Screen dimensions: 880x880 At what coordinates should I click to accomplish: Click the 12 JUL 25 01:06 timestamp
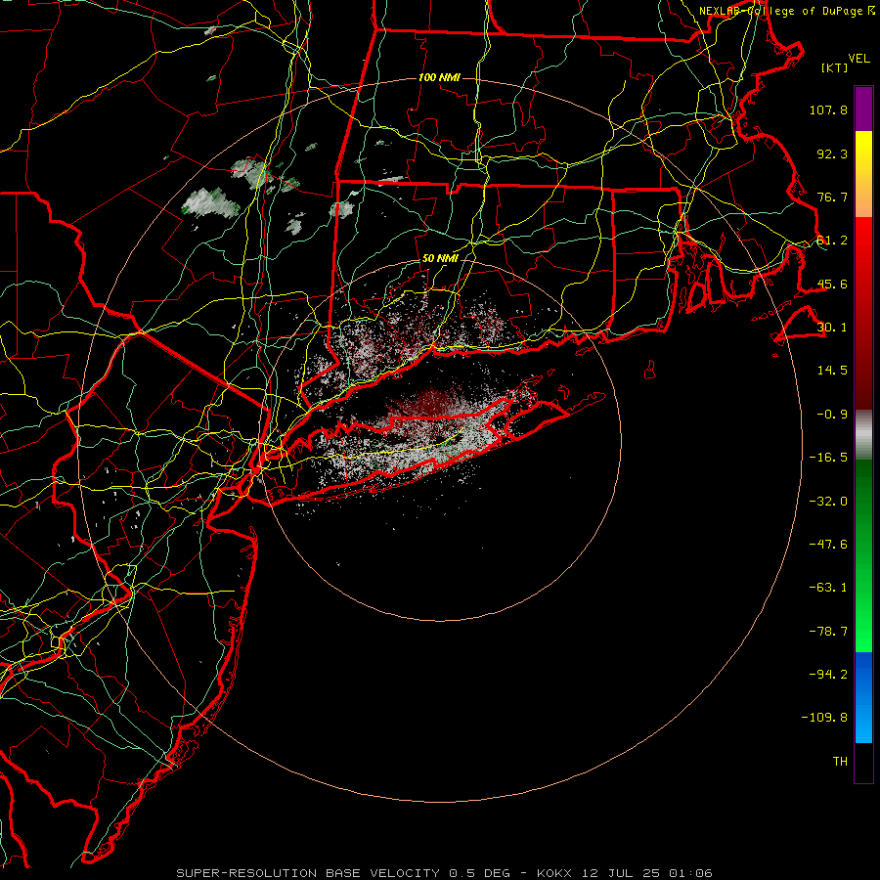[646, 873]
